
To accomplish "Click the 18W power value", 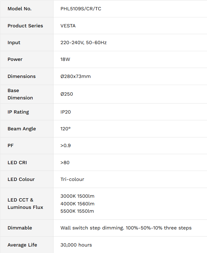I will tap(65, 59).
